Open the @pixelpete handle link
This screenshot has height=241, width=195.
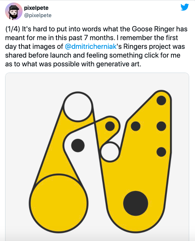38,15
